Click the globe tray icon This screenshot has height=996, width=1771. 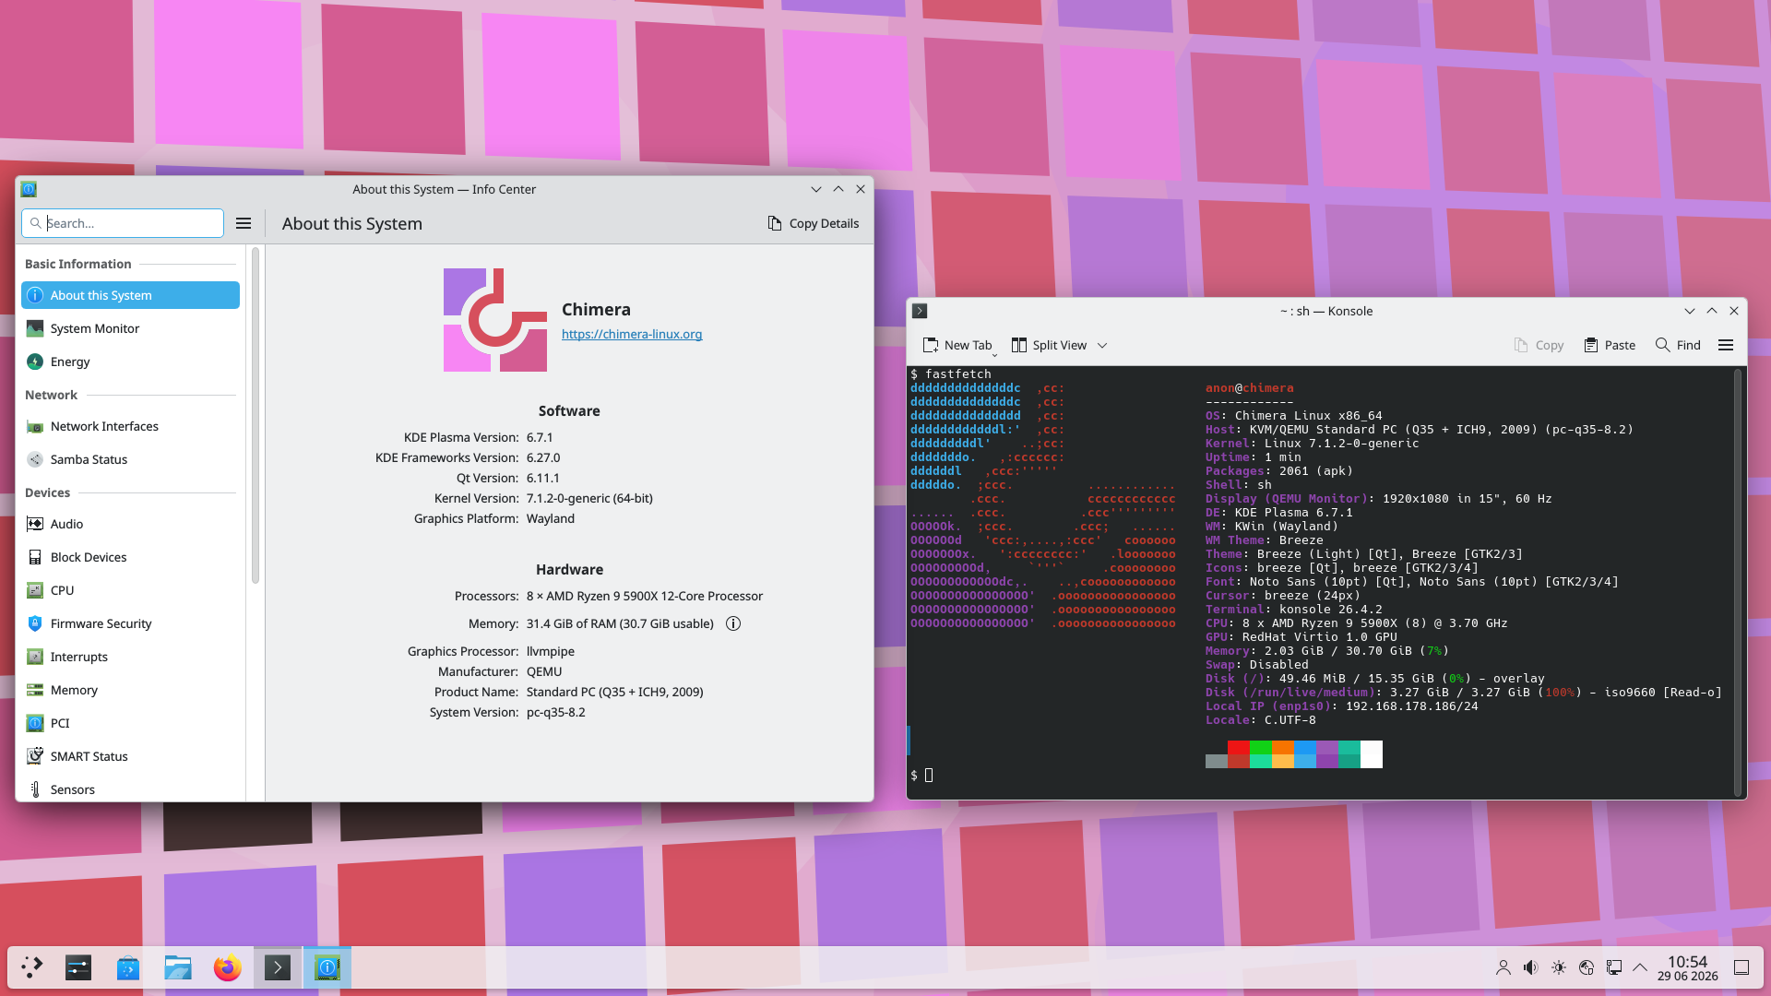(1587, 967)
